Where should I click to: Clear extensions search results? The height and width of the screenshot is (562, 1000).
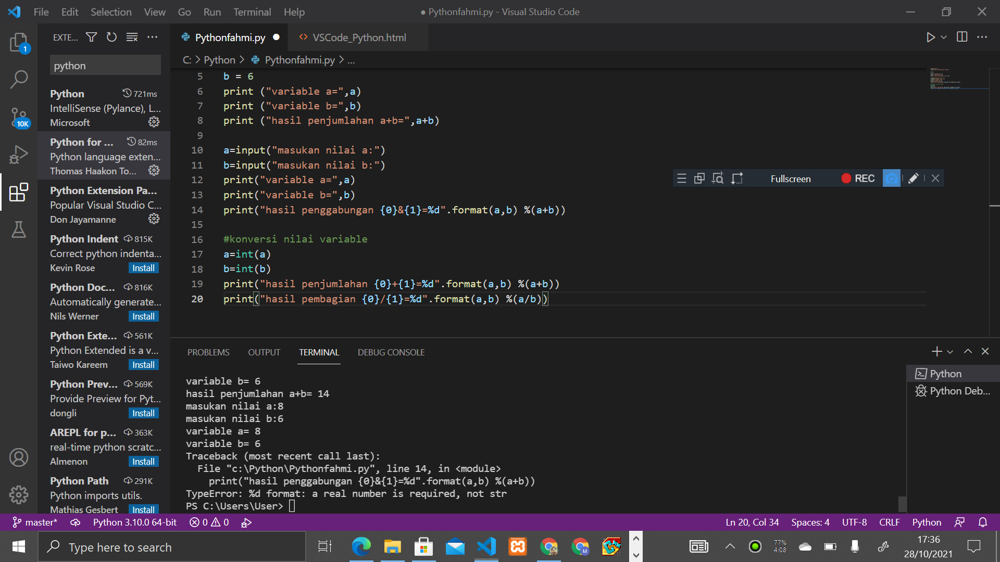pos(132,37)
